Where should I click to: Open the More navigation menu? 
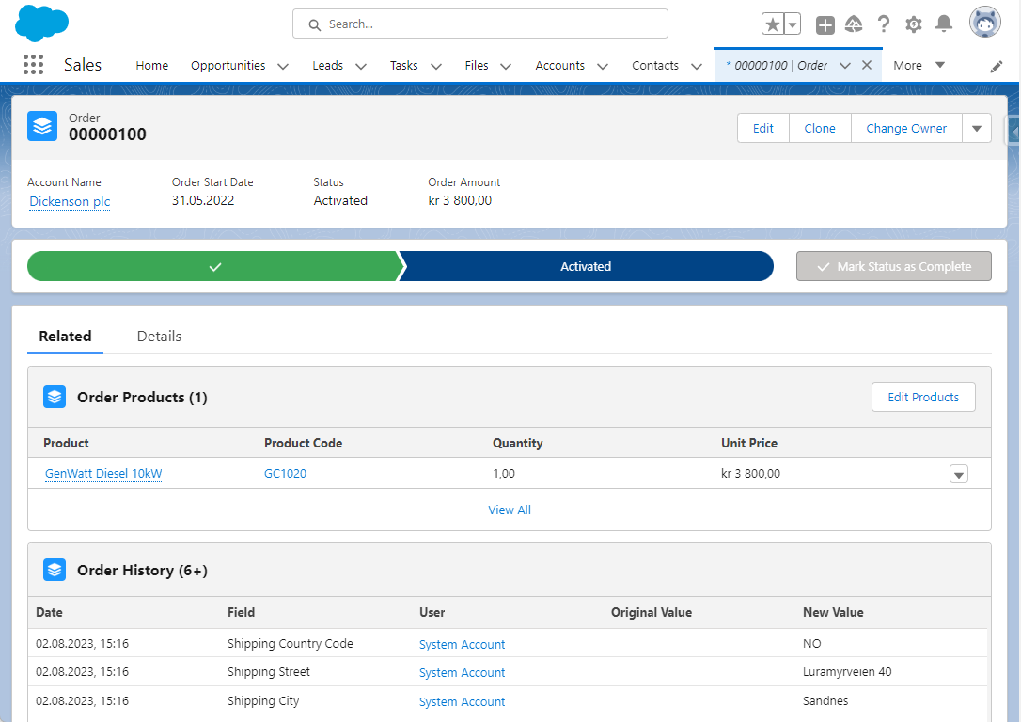coord(919,65)
